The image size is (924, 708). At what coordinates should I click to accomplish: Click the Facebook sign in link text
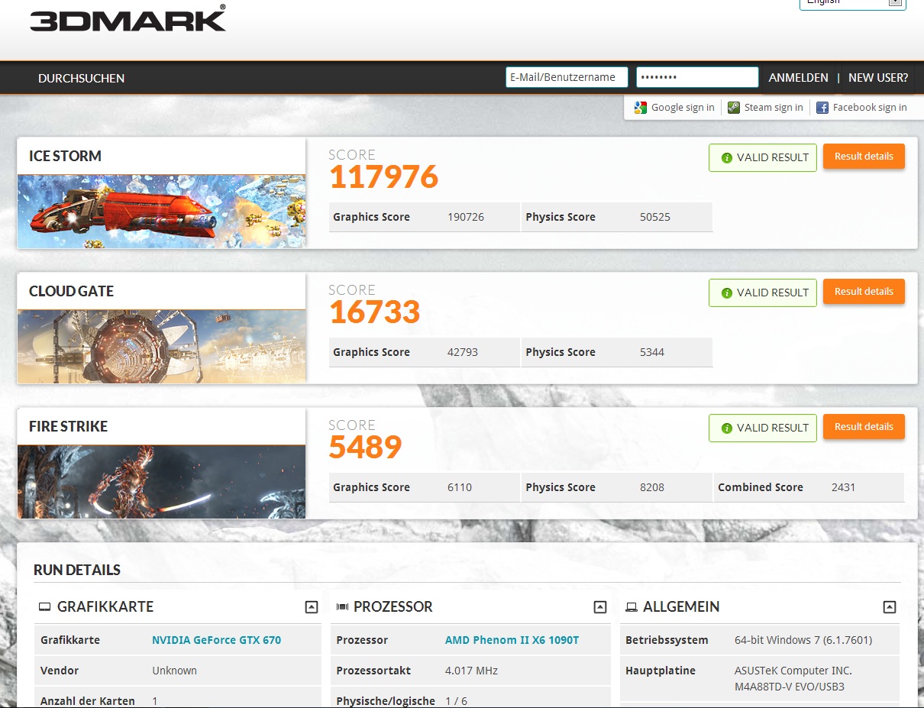[870, 108]
